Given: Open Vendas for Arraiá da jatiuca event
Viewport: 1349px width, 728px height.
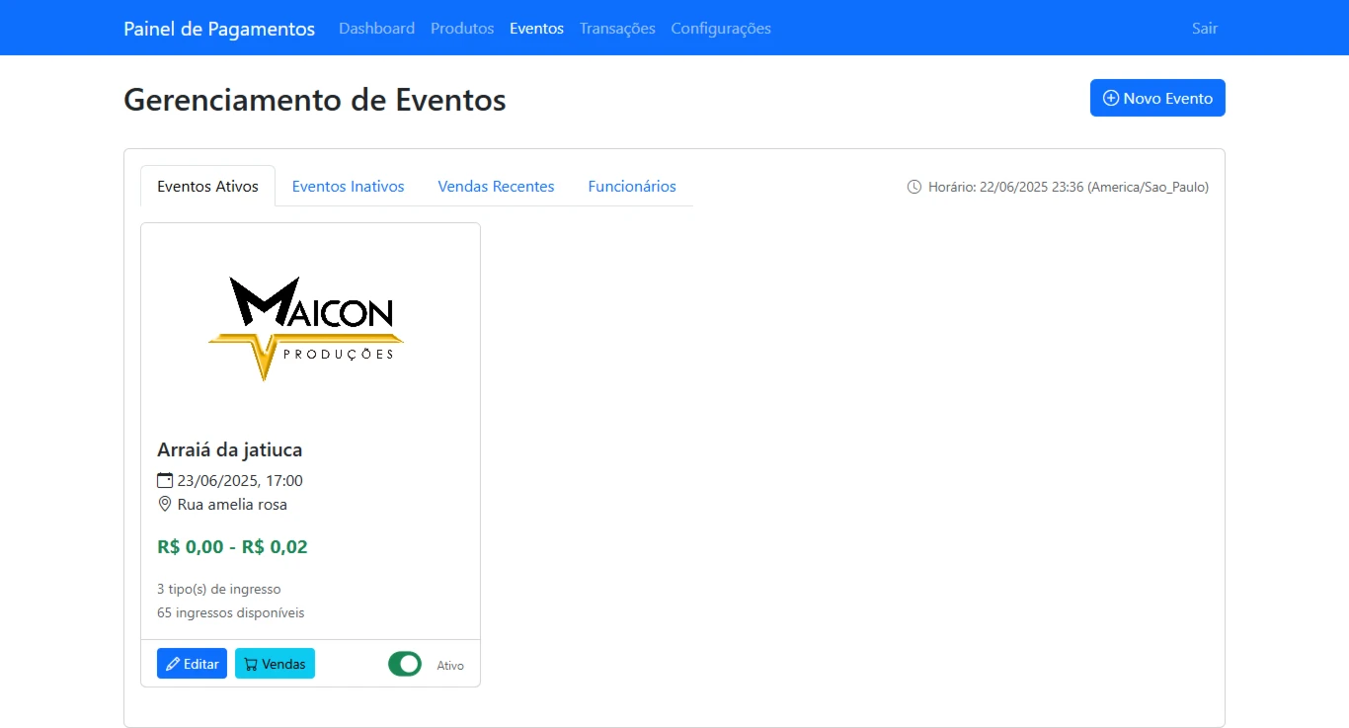Looking at the screenshot, I should coord(275,664).
